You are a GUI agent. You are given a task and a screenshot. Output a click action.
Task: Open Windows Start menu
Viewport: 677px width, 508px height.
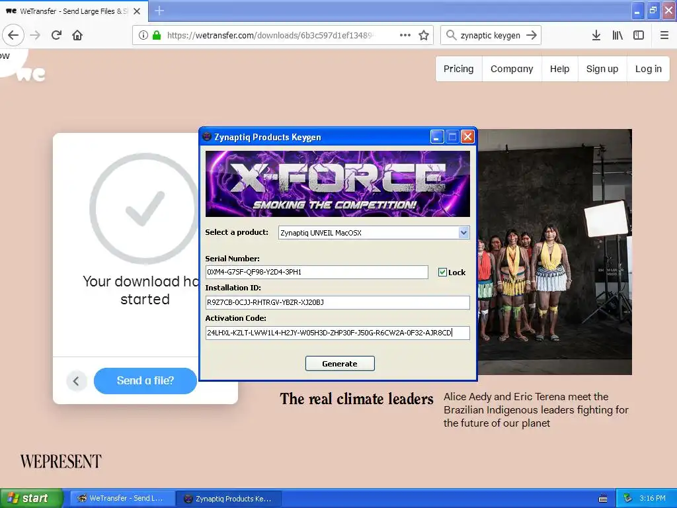(x=31, y=499)
